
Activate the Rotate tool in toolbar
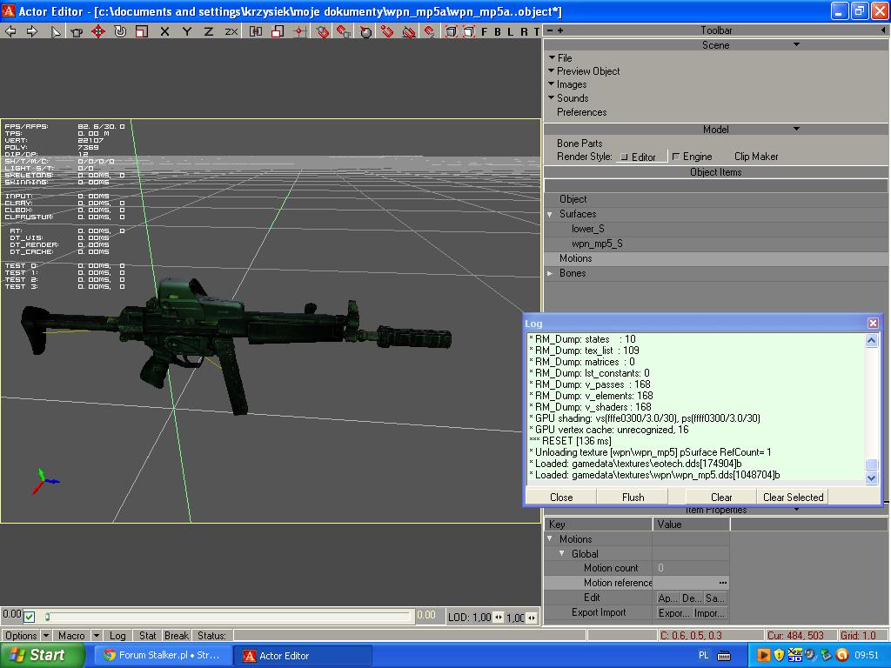coord(120,31)
